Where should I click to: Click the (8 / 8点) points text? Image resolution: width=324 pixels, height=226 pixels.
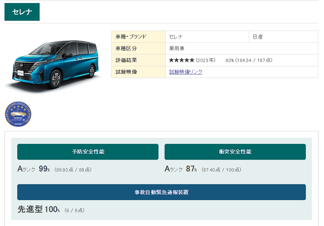click(74, 210)
